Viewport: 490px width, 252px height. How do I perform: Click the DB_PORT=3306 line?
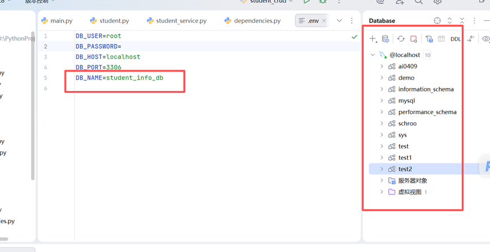(x=99, y=67)
